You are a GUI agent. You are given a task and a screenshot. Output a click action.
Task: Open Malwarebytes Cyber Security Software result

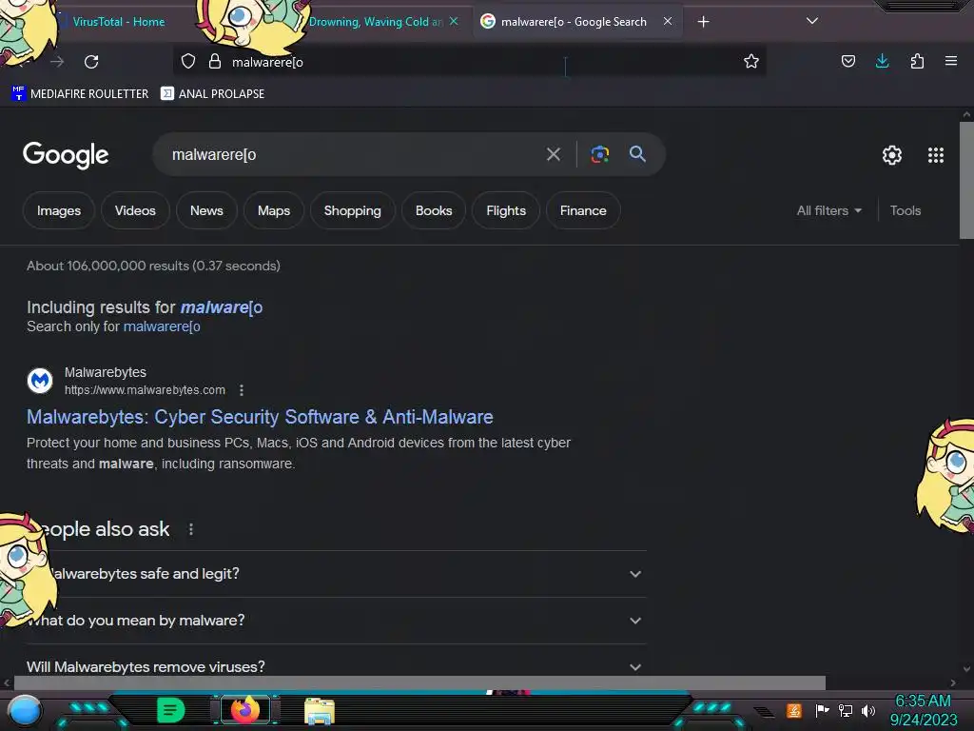[x=260, y=417]
